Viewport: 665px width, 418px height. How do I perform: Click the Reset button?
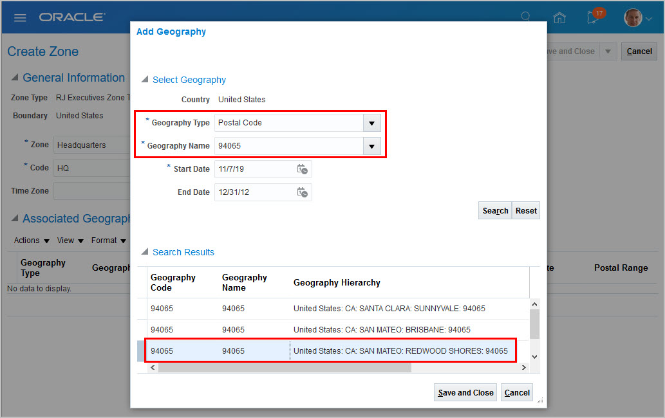(x=526, y=211)
